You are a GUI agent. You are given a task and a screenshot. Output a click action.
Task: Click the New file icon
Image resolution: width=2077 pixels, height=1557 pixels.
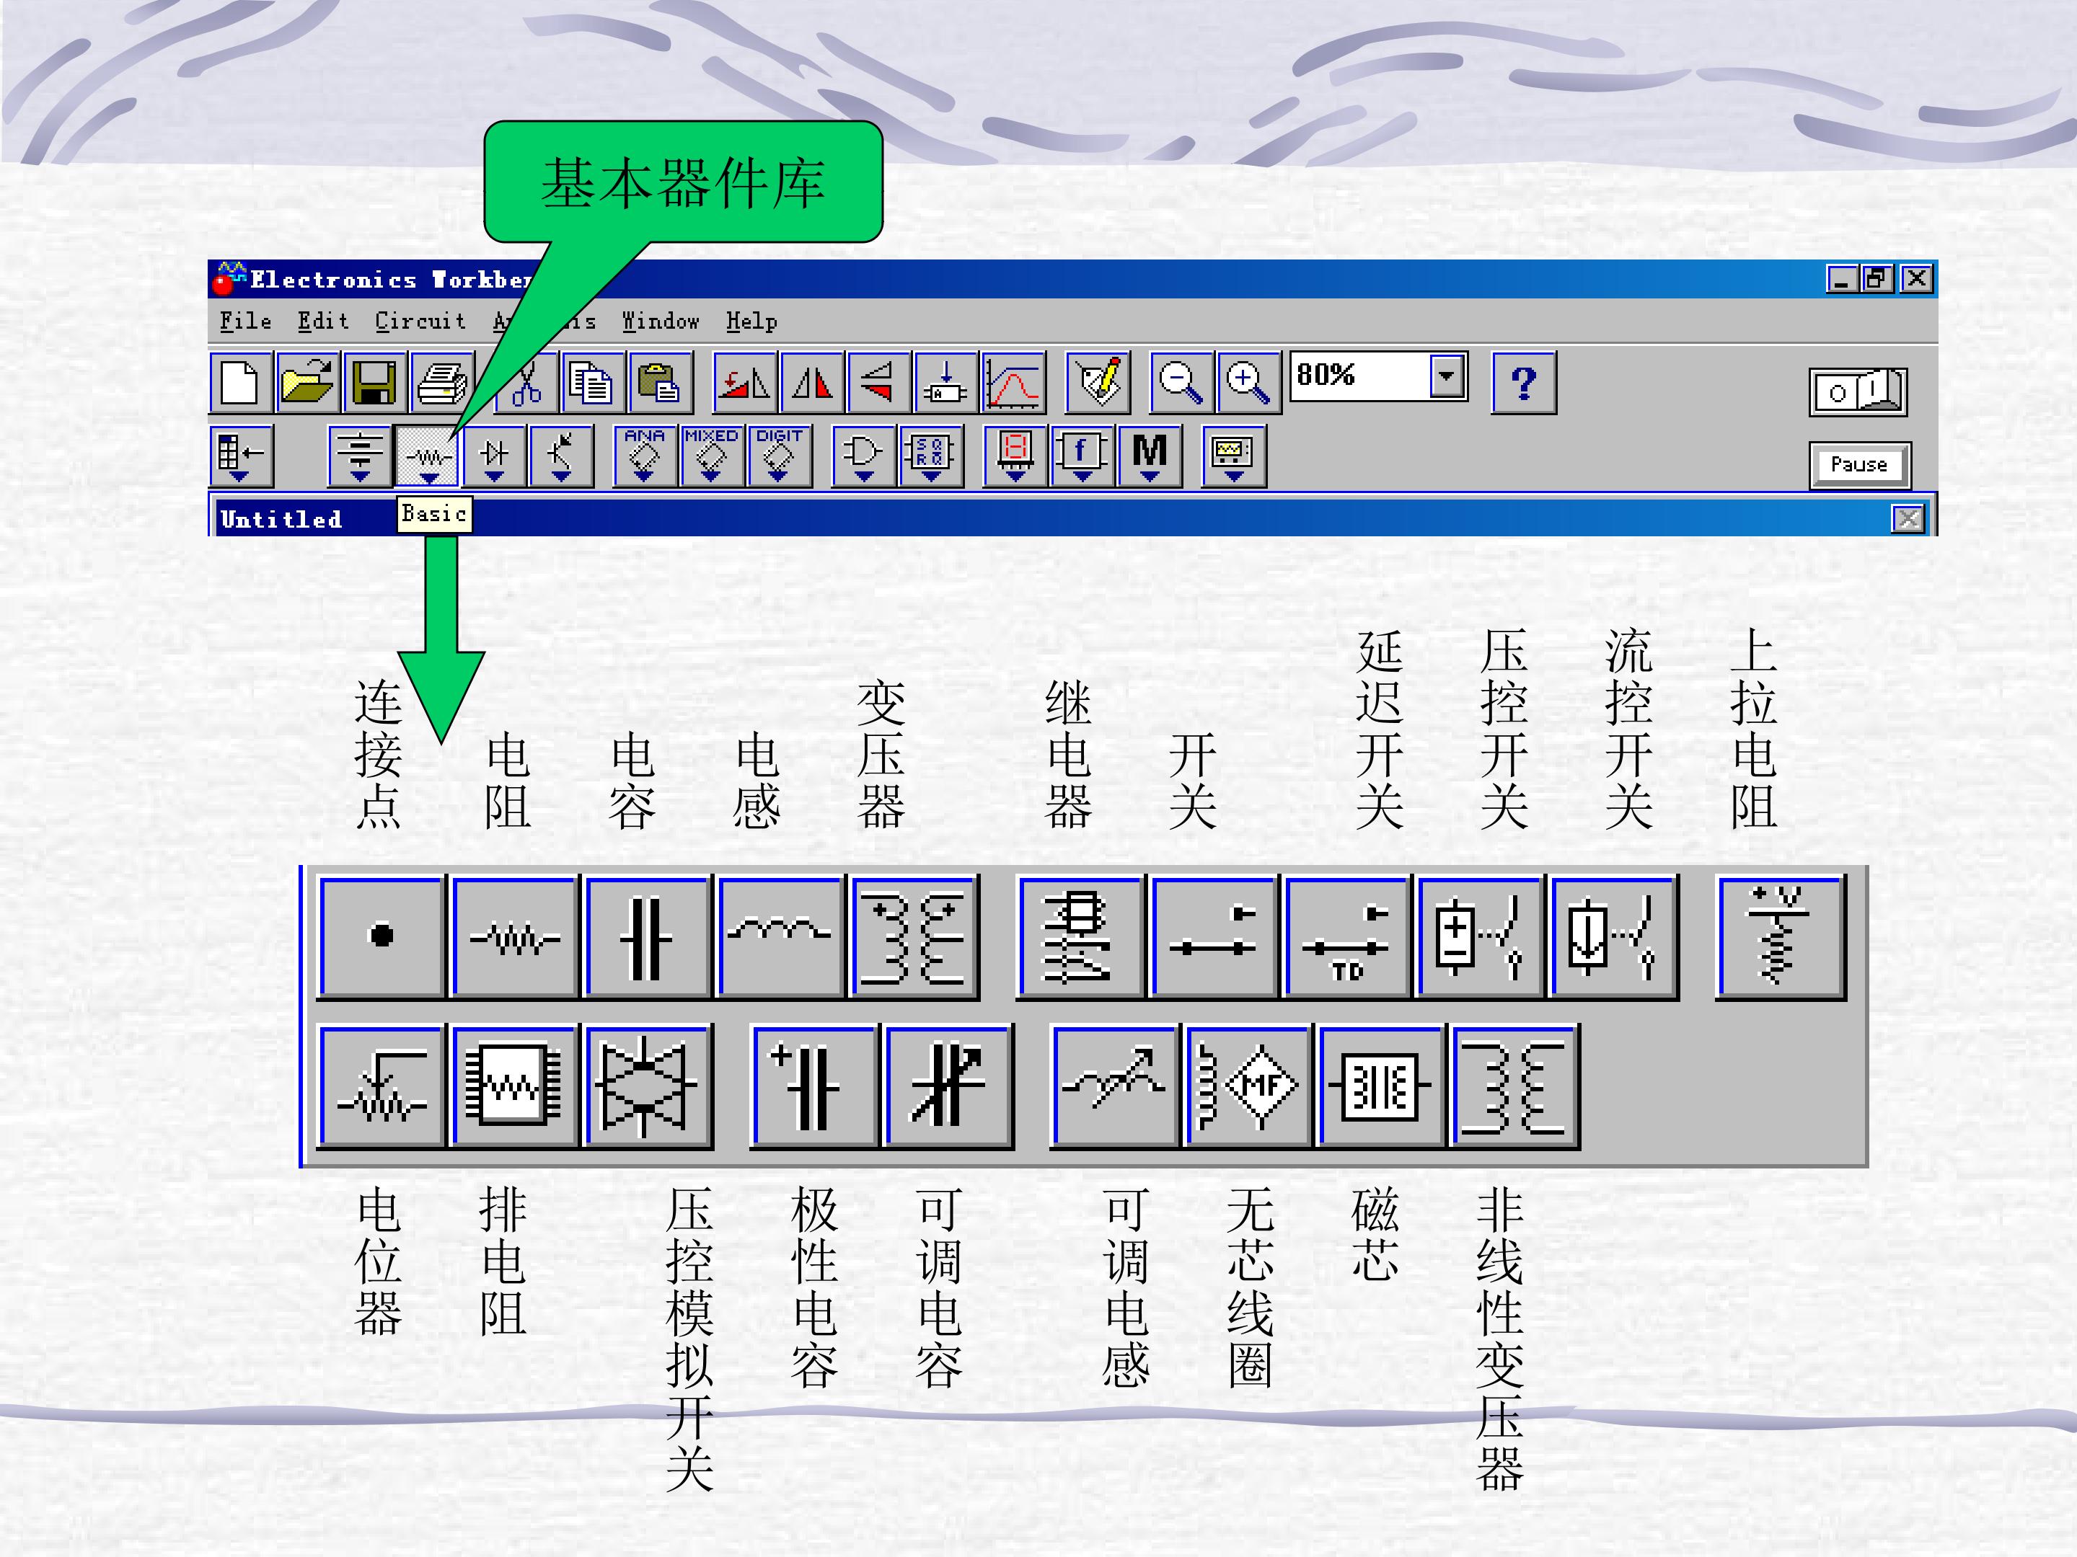coord(242,383)
